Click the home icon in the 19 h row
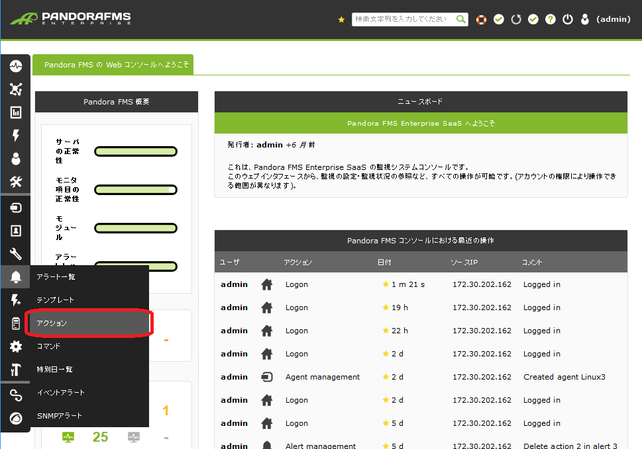The image size is (642, 449). point(266,307)
